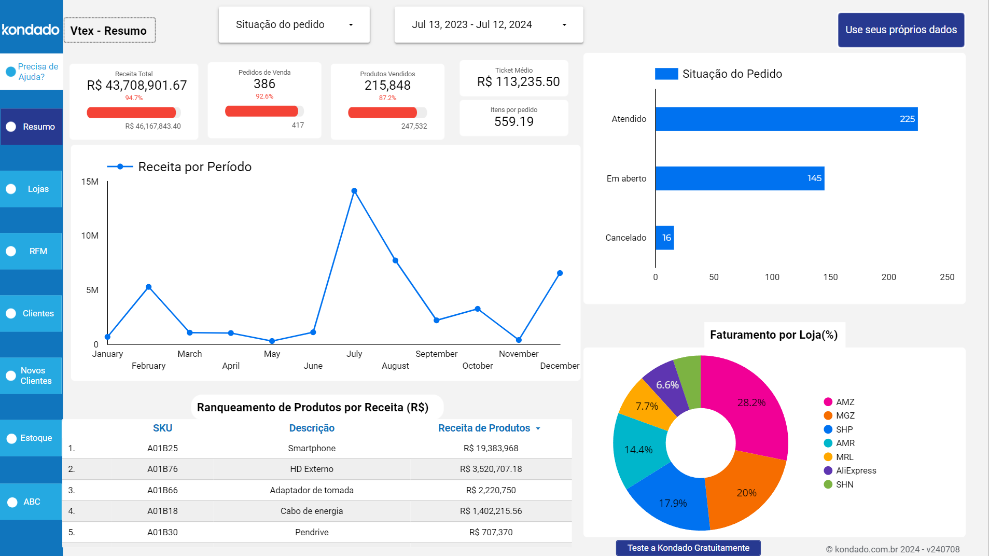Open the ABC analysis section
This screenshot has height=556, width=989.
[31, 502]
